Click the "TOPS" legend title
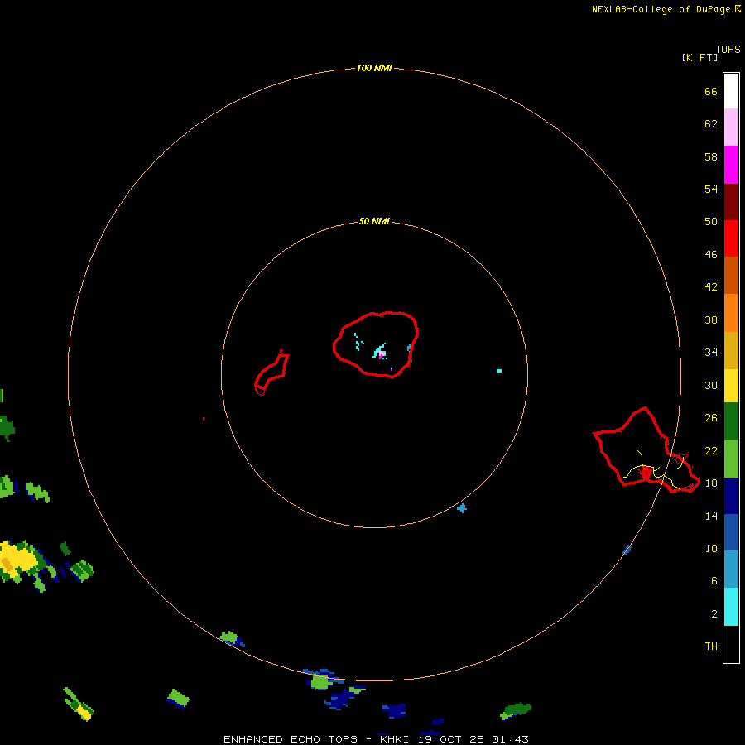The height and width of the screenshot is (745, 745). tap(728, 49)
